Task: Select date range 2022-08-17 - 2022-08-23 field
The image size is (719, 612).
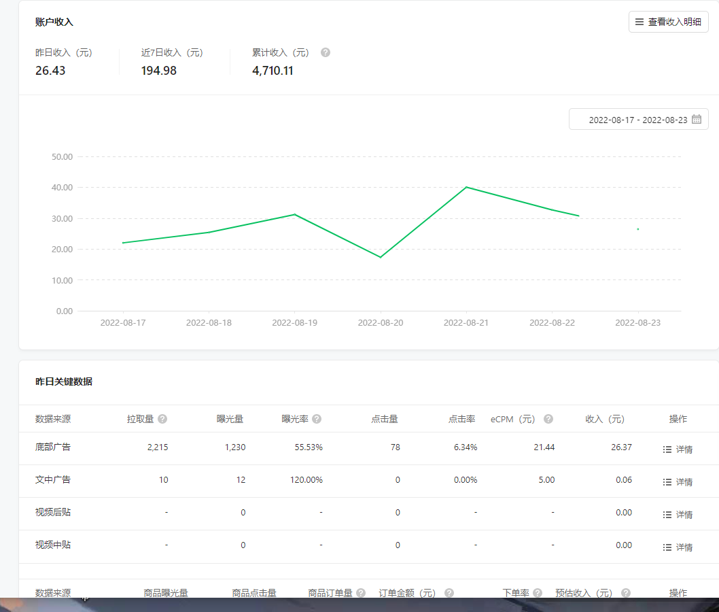Action: [638, 119]
